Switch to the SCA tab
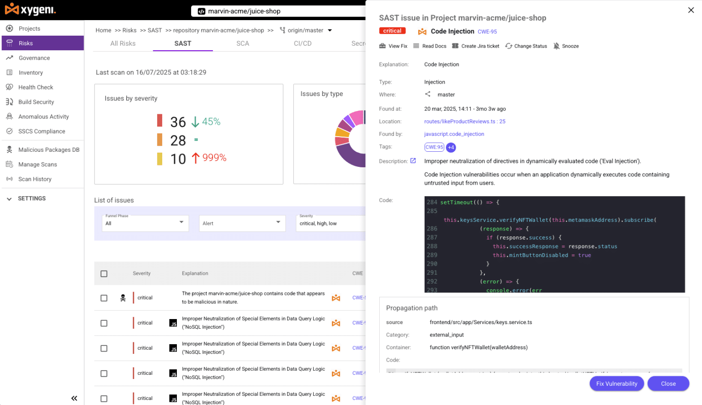 click(243, 43)
